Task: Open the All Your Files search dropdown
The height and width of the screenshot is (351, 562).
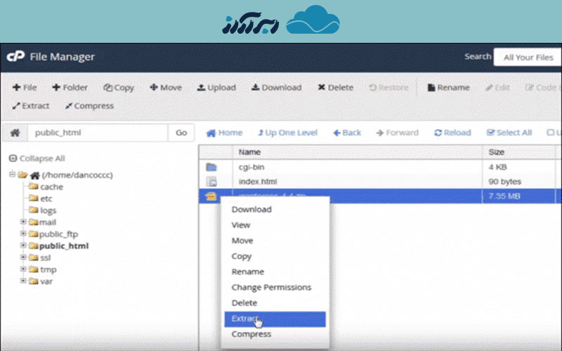Action: [x=528, y=58]
